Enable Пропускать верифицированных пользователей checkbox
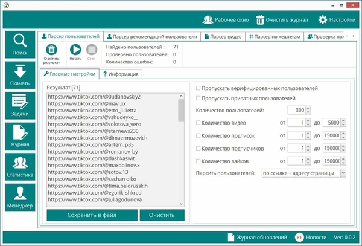The height and width of the screenshot is (246, 362). (x=199, y=89)
